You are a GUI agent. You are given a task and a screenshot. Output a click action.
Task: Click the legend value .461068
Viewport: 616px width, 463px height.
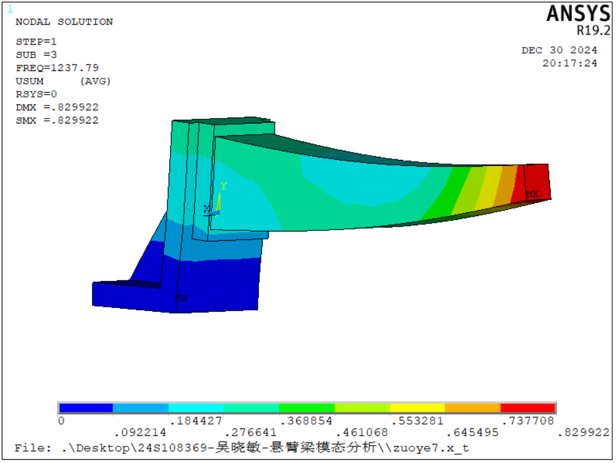pos(362,432)
